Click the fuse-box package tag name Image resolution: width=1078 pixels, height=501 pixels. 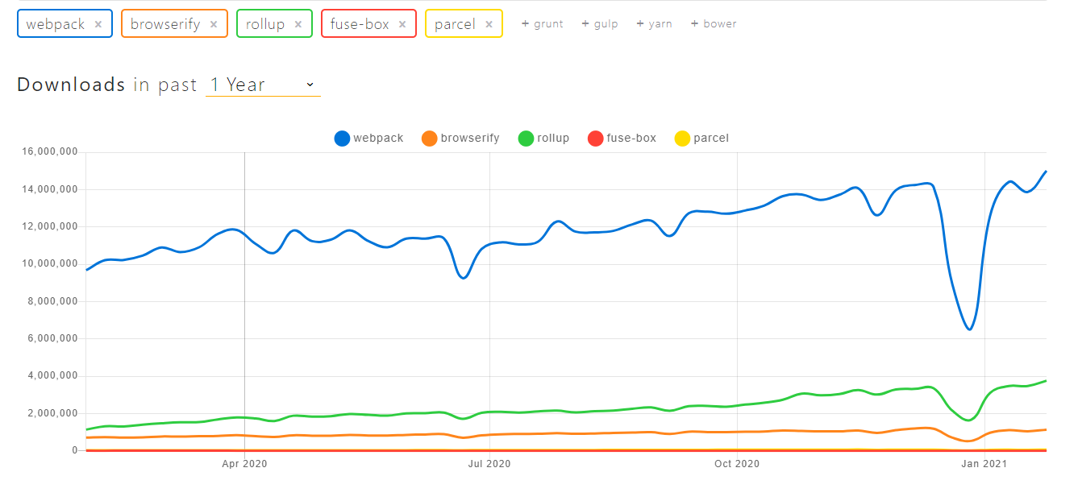[x=359, y=24]
